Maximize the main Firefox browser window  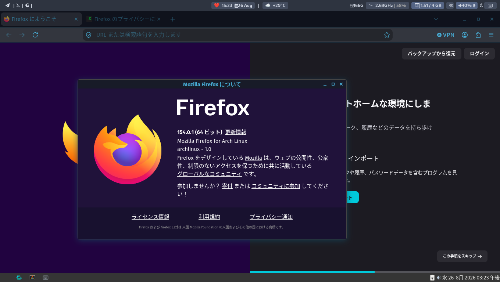click(x=478, y=19)
